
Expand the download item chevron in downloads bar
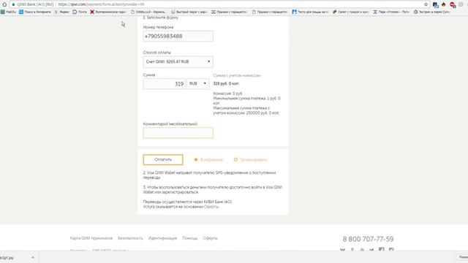(33, 257)
